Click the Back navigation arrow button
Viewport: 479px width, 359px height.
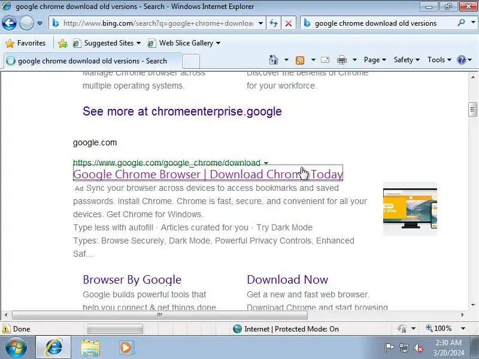[9, 23]
